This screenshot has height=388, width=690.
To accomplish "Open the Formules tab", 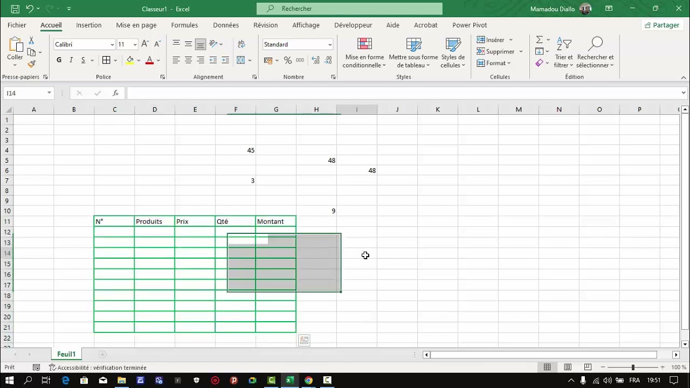I will pyautogui.click(x=184, y=25).
